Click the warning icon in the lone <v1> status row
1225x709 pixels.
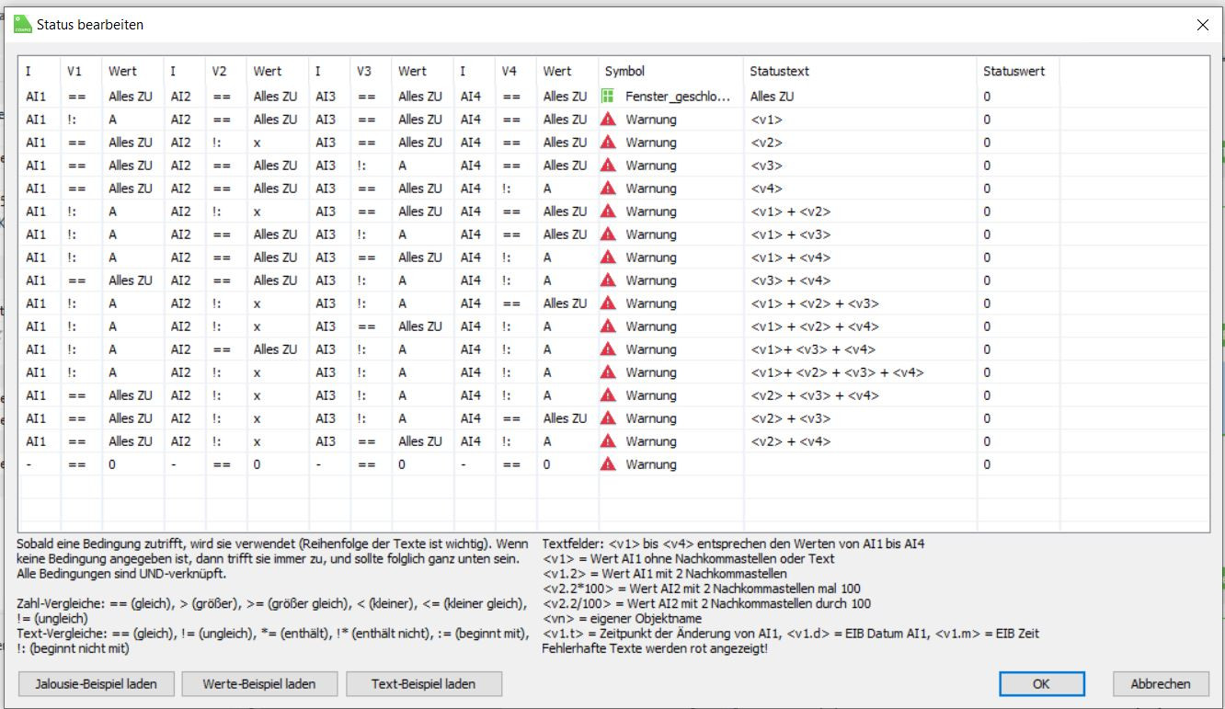click(608, 119)
